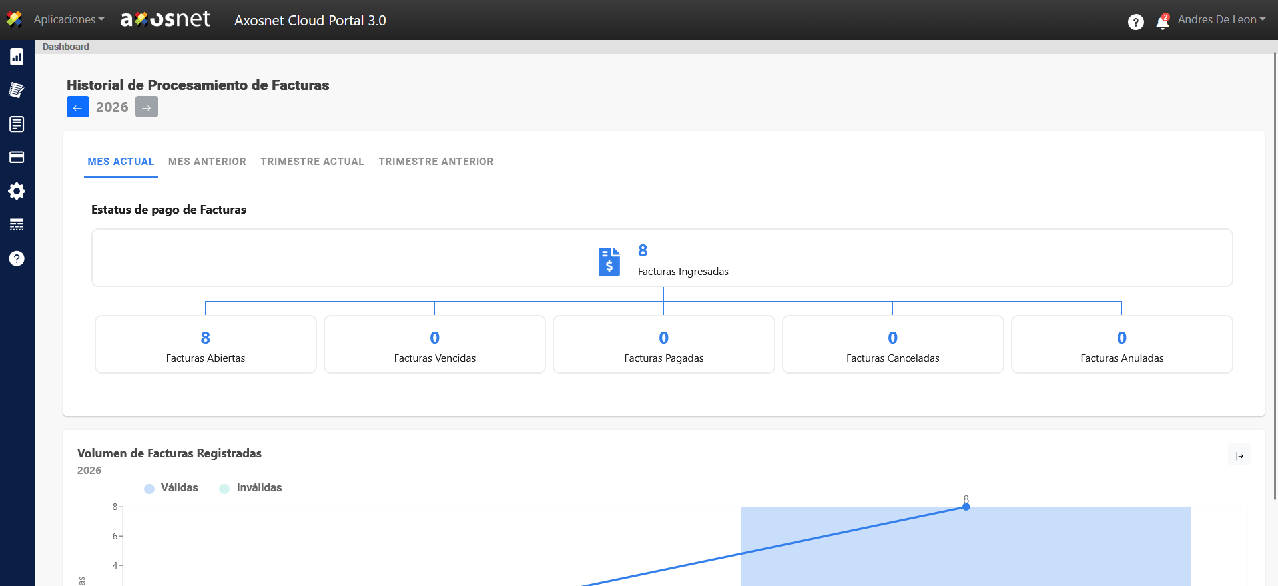Viewport: 1278px width, 586px height.
Task: Collapse the Volumen de Facturas chart panel
Action: (x=1239, y=456)
